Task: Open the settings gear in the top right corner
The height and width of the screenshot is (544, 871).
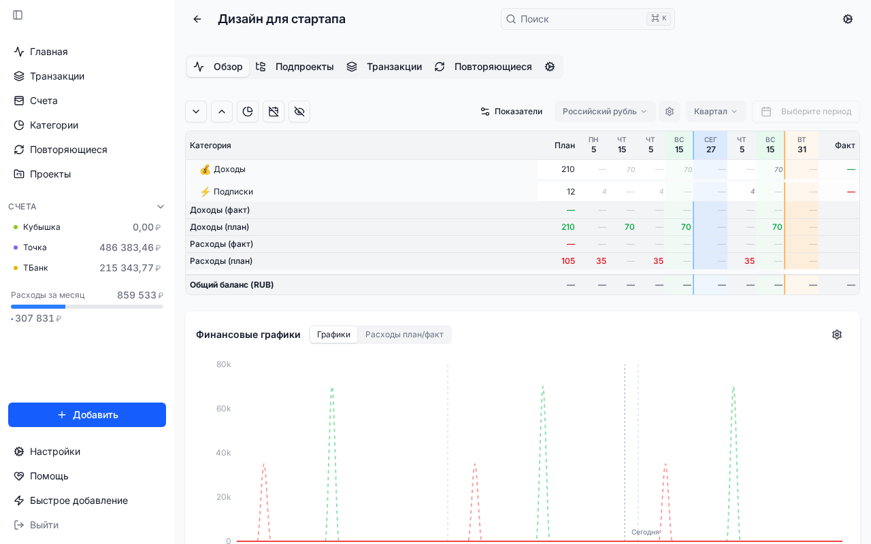Action: [x=848, y=19]
